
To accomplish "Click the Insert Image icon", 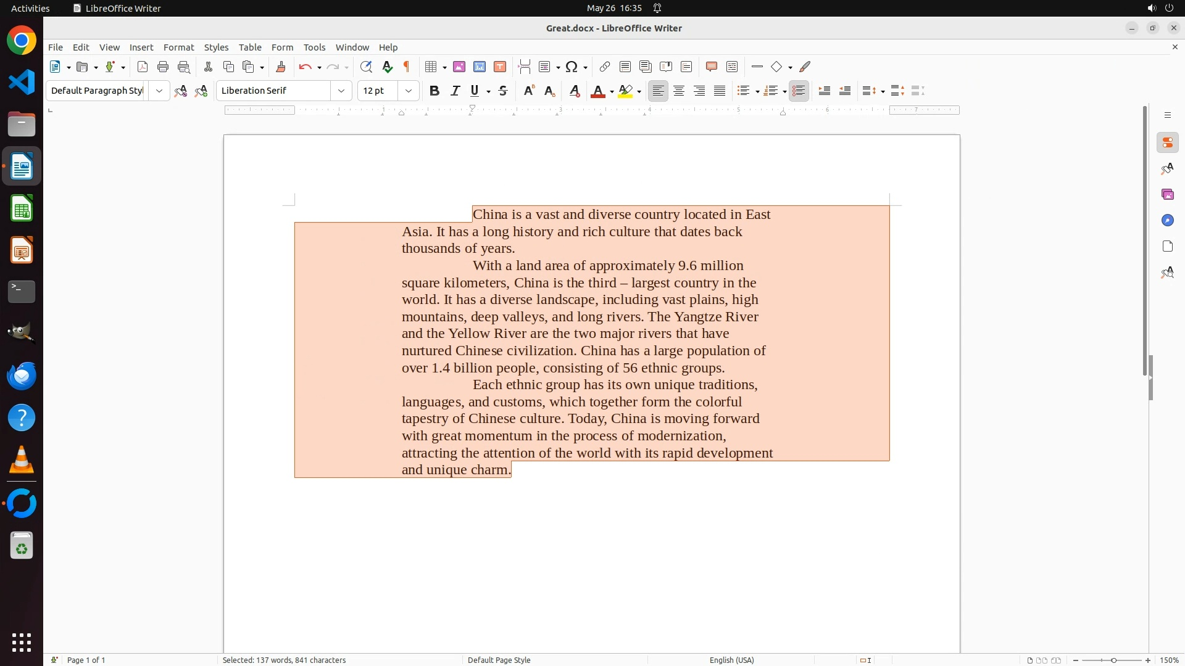I will (459, 67).
